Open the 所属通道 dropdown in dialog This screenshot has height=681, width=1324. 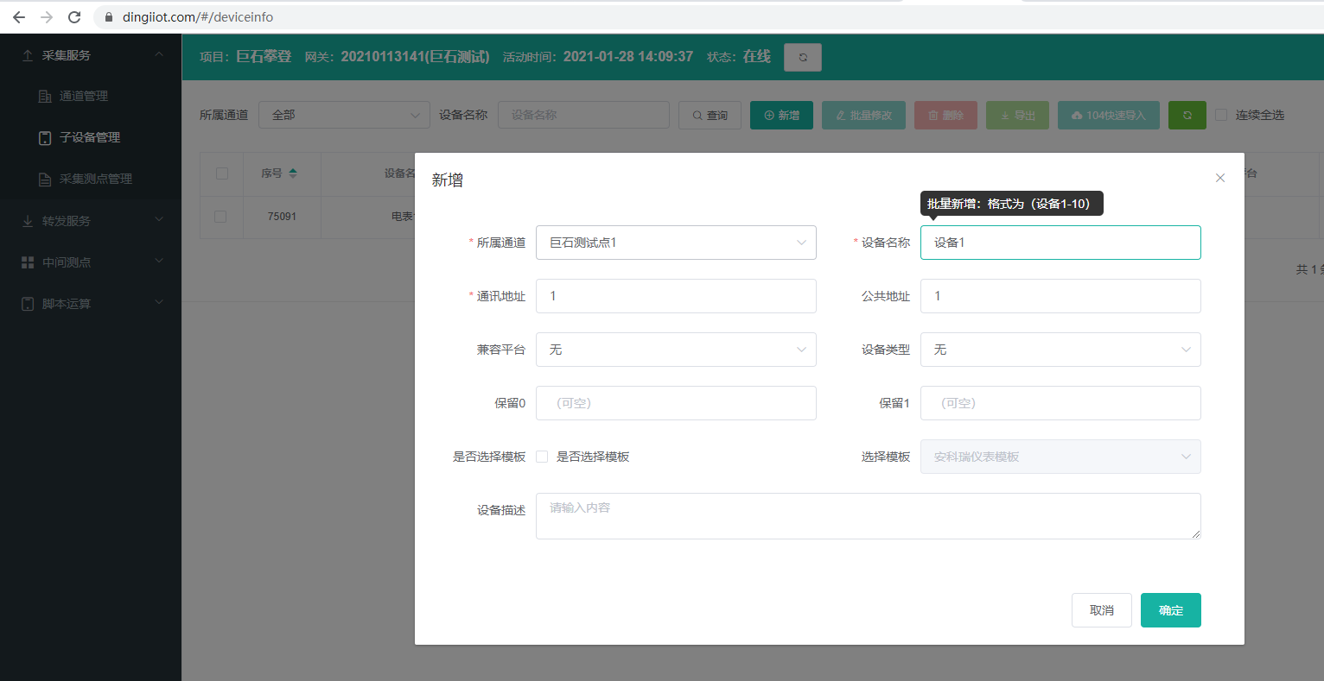pyautogui.click(x=676, y=243)
